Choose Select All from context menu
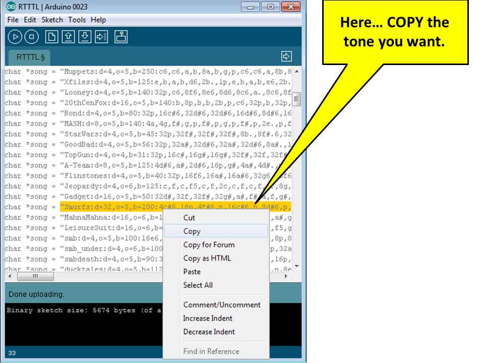The image size is (484, 363). [x=216, y=285]
